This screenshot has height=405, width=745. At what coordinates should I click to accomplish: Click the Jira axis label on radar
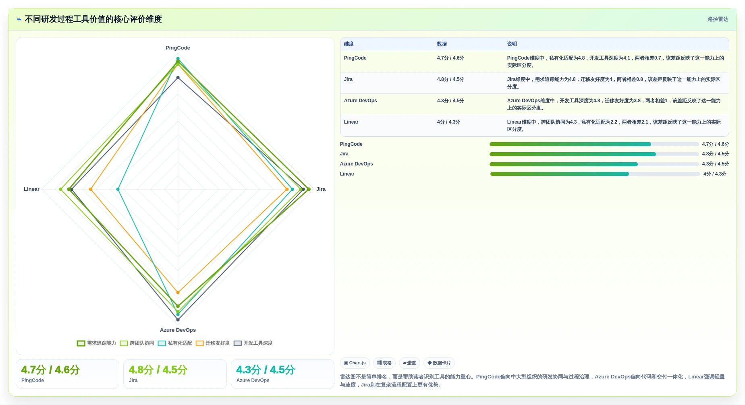click(321, 189)
